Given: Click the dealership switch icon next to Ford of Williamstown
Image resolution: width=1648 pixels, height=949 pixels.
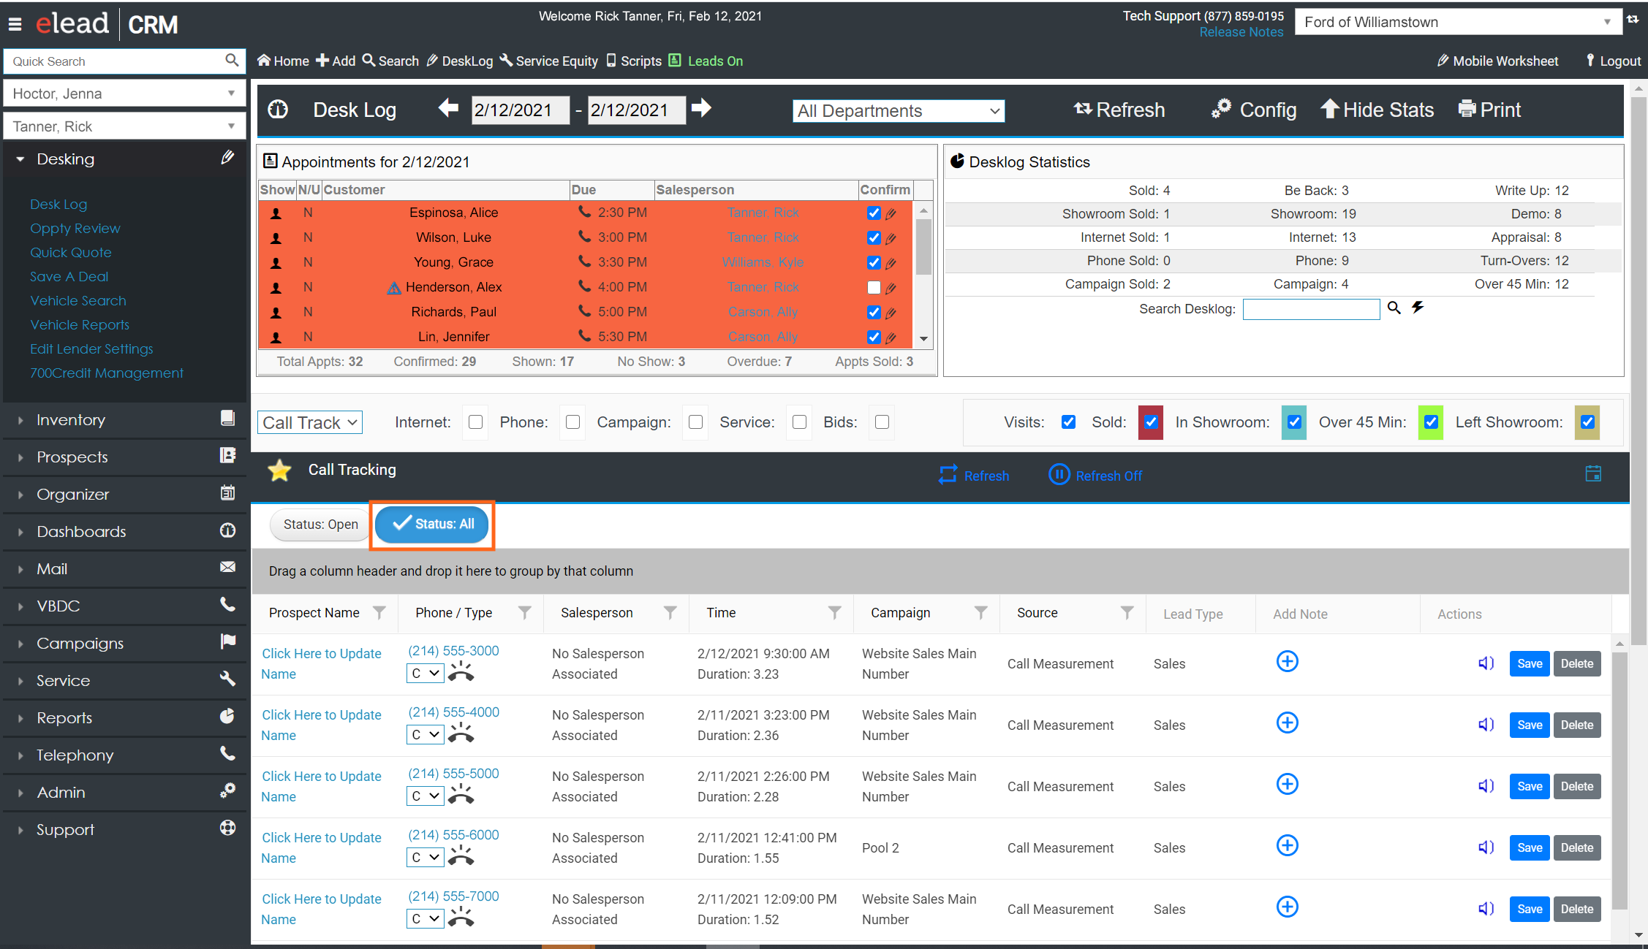Looking at the screenshot, I should [x=1633, y=20].
